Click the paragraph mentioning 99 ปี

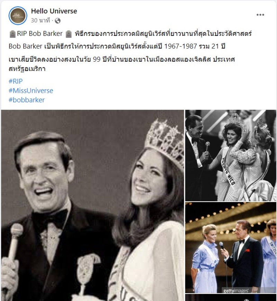122,64
